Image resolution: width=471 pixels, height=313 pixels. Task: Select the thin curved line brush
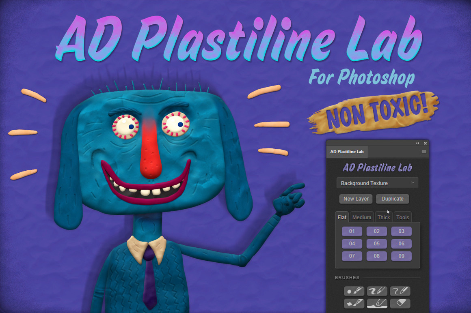tap(400, 291)
